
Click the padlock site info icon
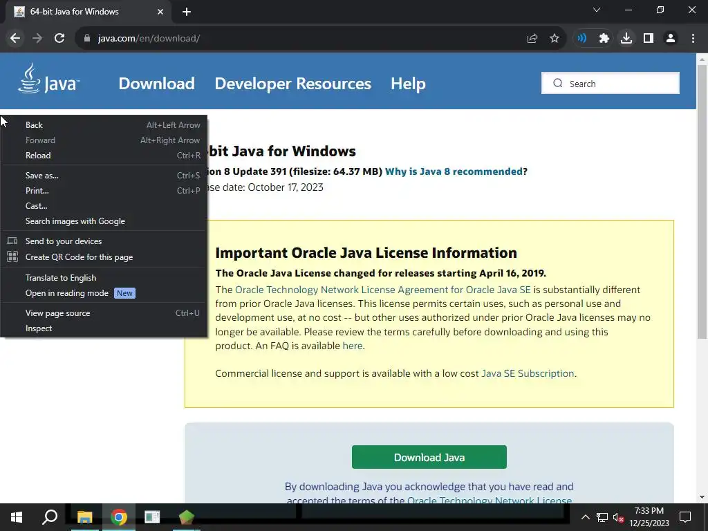pyautogui.click(x=87, y=39)
